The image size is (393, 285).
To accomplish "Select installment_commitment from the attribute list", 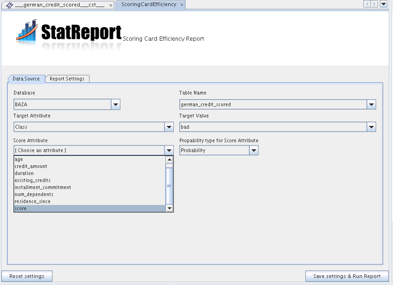I will [x=90, y=187].
